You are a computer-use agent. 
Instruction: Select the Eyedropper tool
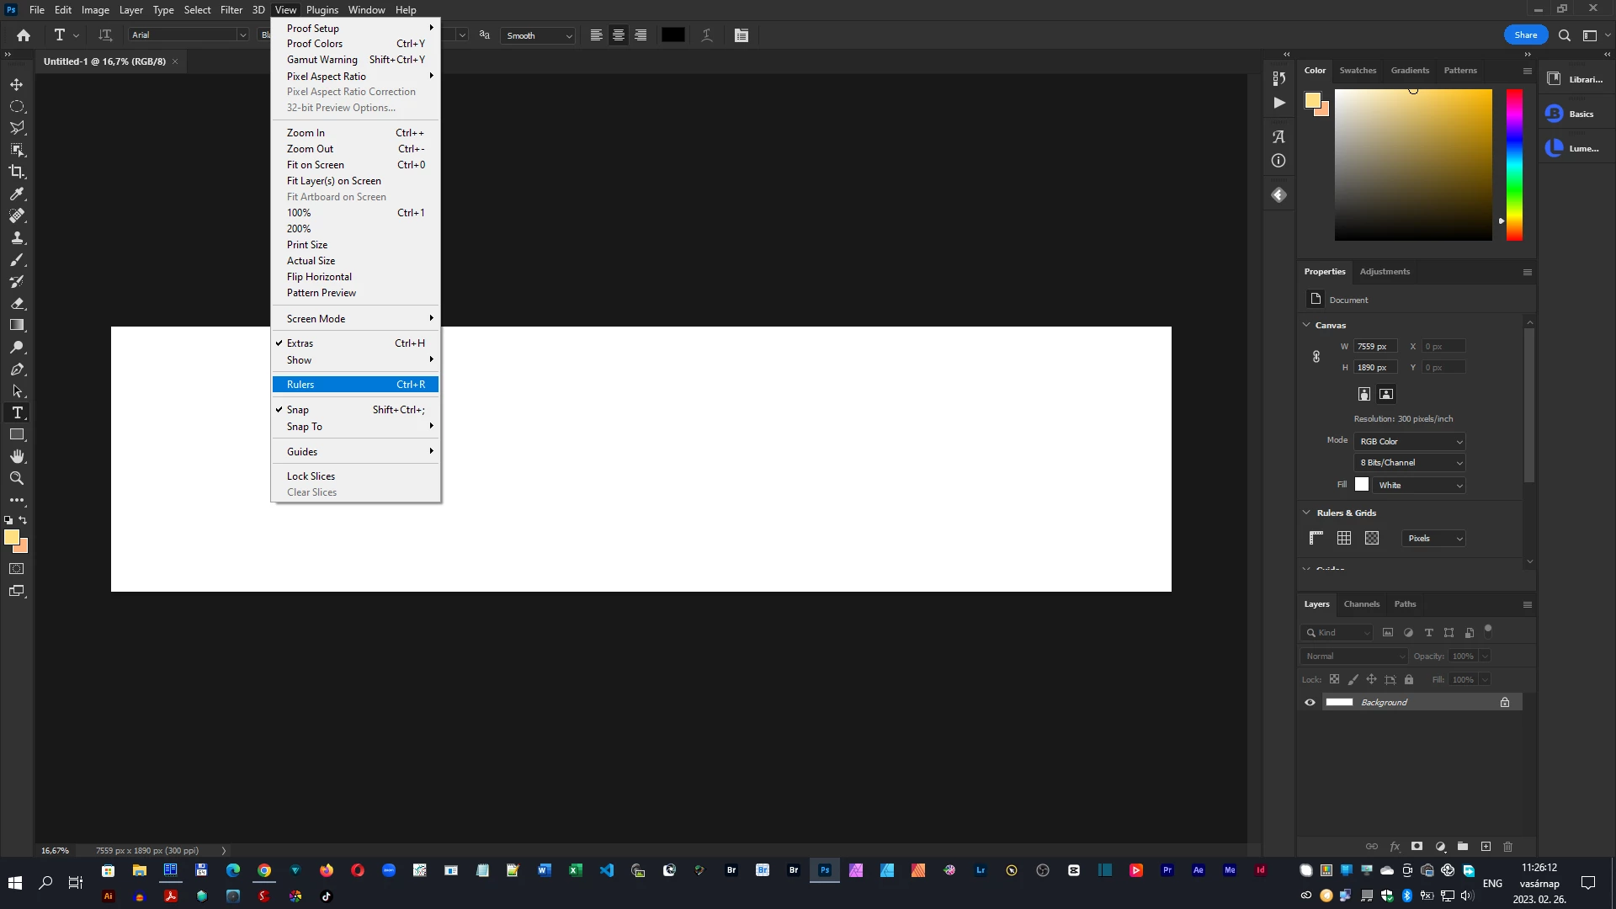coord(17,194)
